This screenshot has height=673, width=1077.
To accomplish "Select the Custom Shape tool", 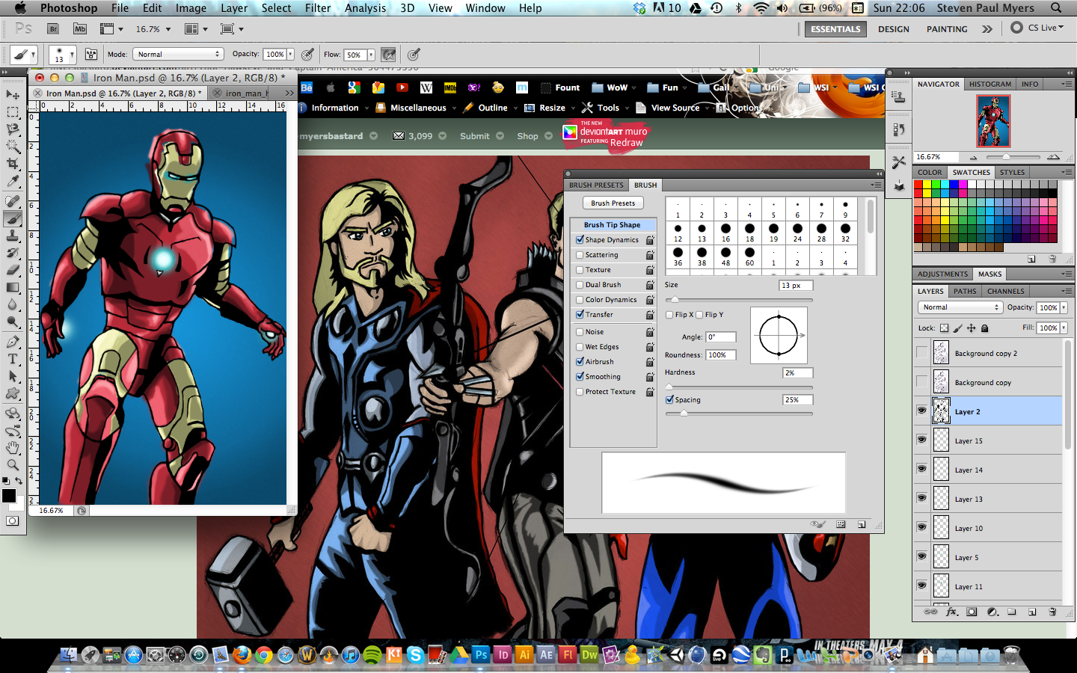I will click(x=13, y=393).
